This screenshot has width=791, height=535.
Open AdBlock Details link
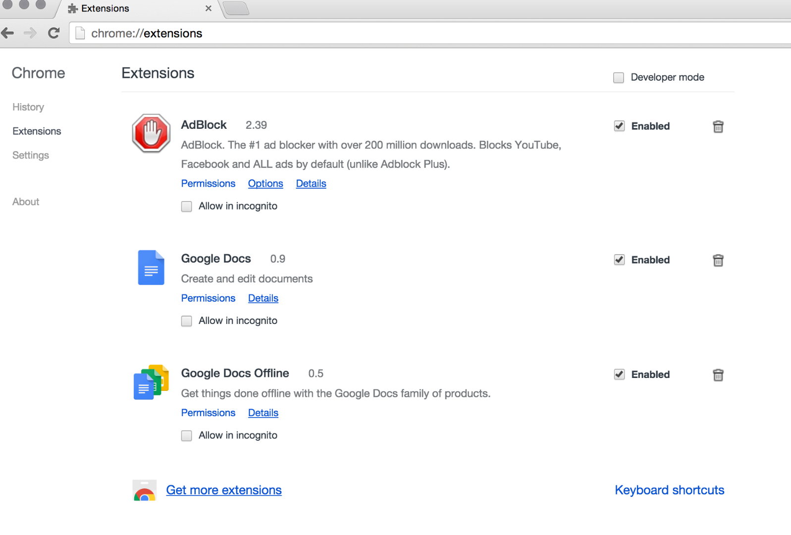311,183
